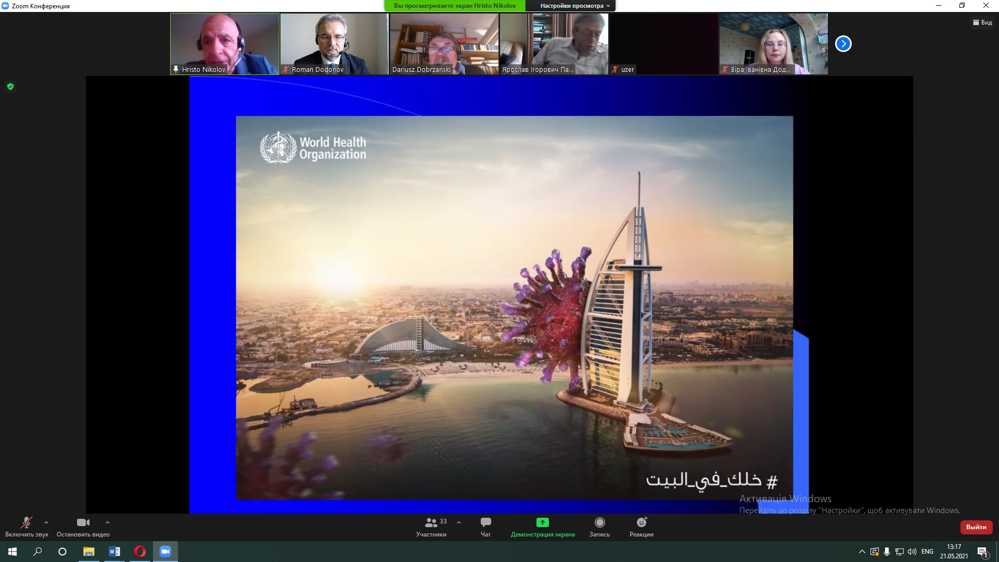Expand participants options caret
The width and height of the screenshot is (999, 562).
point(458,522)
